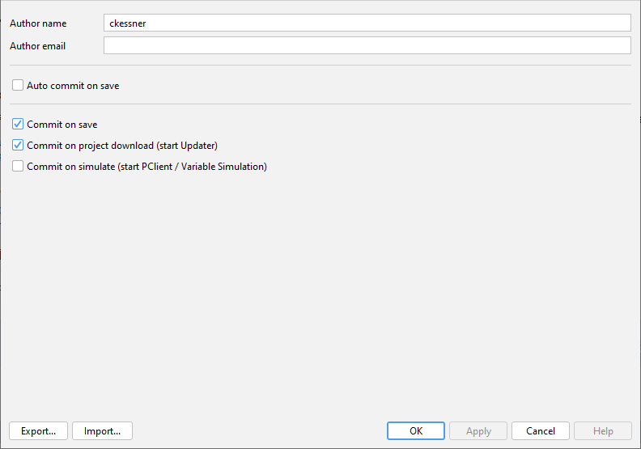Click the "Author name" label
Image resolution: width=641 pixels, height=449 pixels.
[38, 23]
